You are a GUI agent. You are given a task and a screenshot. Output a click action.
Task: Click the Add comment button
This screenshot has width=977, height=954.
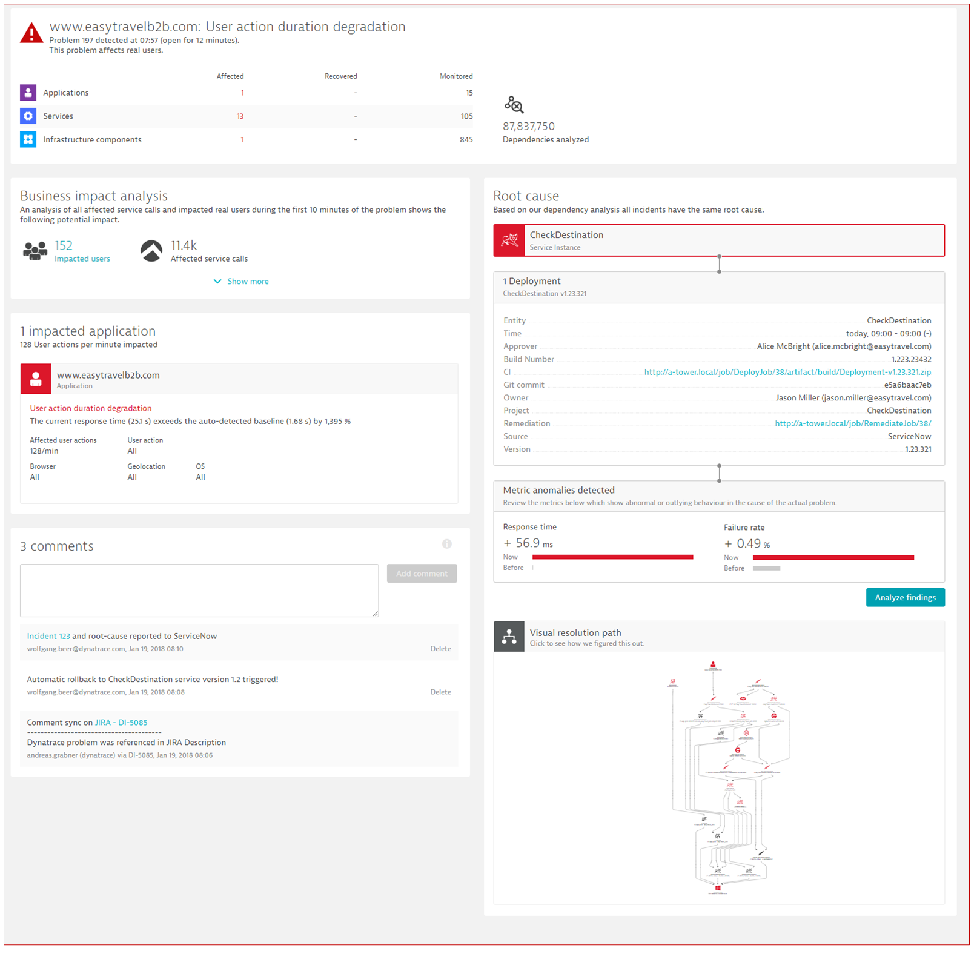pyautogui.click(x=422, y=573)
